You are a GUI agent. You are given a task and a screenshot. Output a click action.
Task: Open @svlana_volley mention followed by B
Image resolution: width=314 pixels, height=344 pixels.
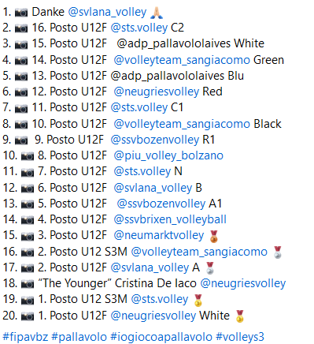153,188
